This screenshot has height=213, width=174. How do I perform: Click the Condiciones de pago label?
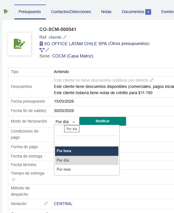pos(25,134)
